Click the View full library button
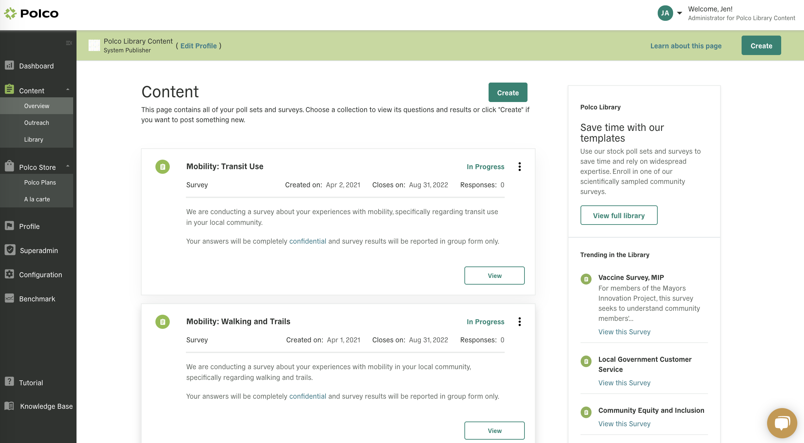The image size is (804, 443). point(619,215)
